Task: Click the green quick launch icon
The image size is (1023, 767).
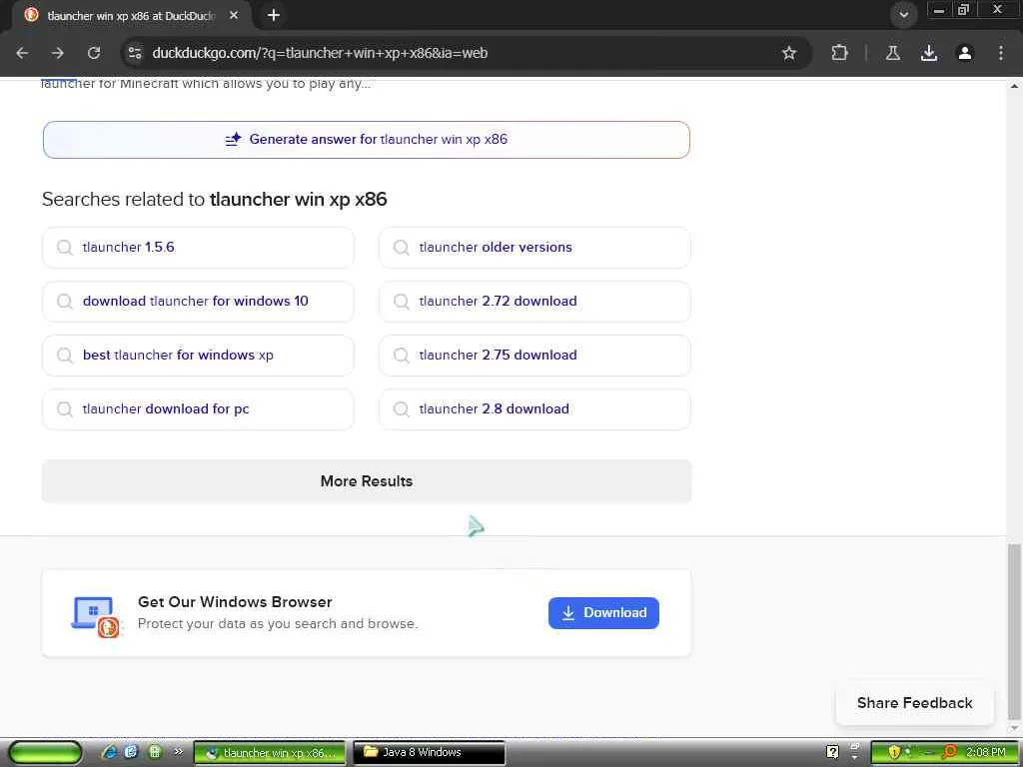Action: [x=155, y=752]
